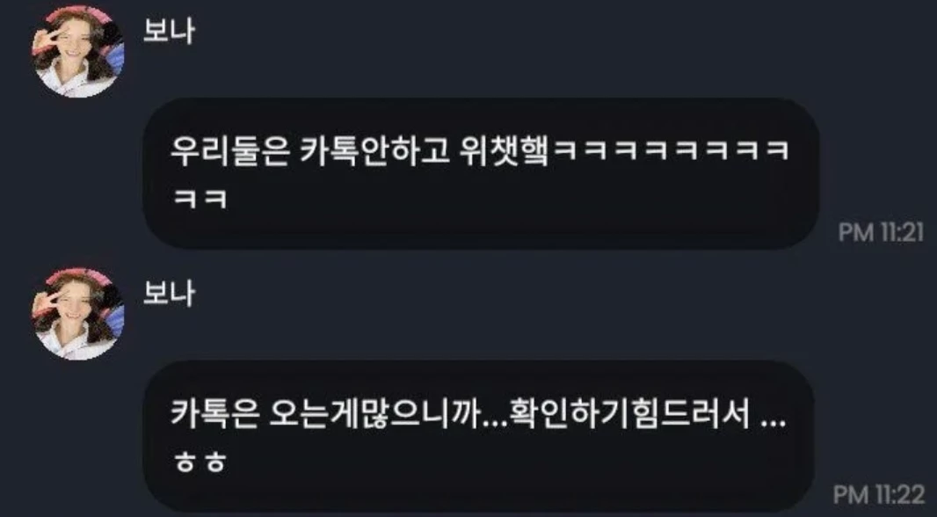Click the wrapped ㅋㅋ on first bubble's second line
Viewport: 937px width, 517px height.
tap(200, 199)
